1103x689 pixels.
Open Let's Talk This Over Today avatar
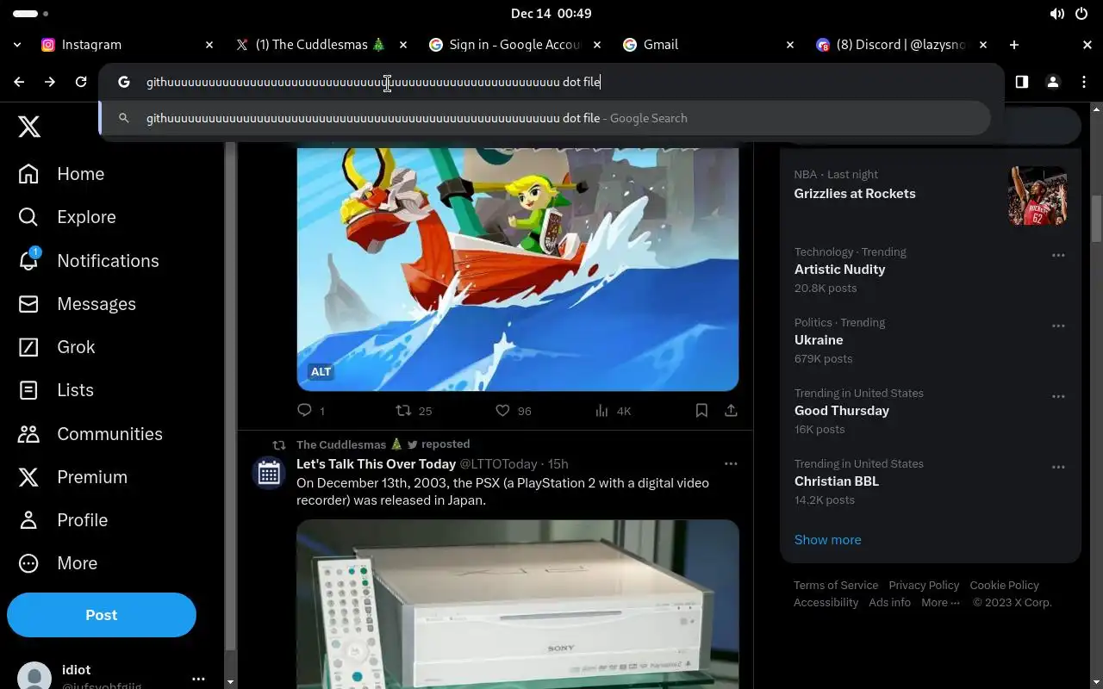point(269,473)
